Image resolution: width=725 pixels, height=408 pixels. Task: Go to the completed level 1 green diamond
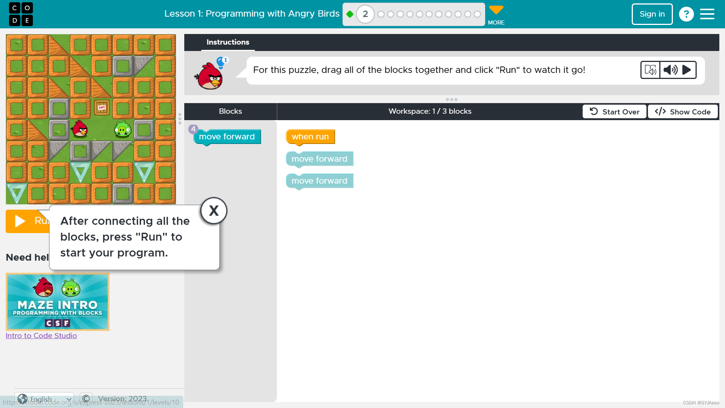tap(350, 14)
